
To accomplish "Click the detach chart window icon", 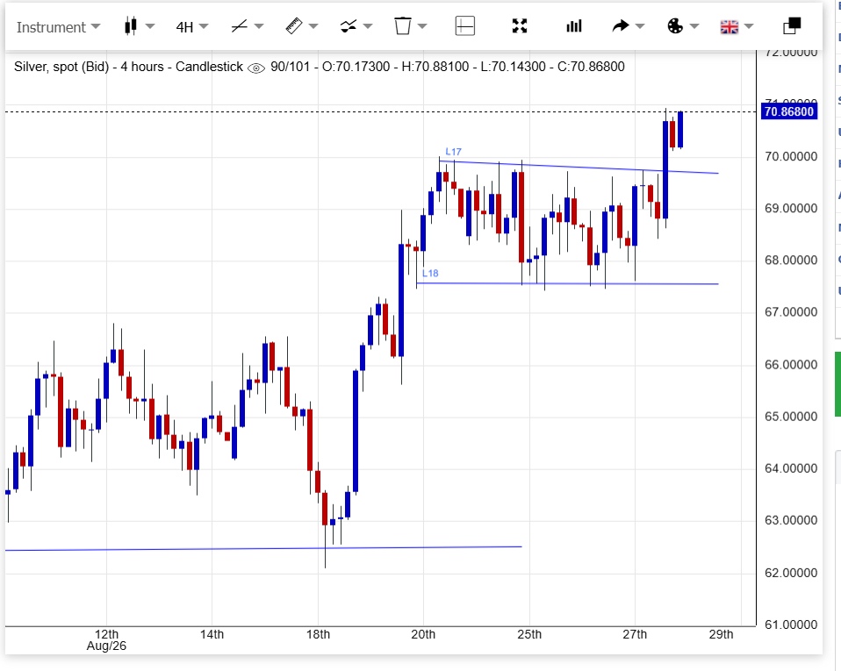I will [x=792, y=25].
